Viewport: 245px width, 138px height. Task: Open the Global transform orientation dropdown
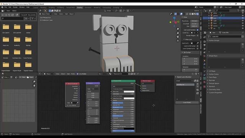point(109,11)
